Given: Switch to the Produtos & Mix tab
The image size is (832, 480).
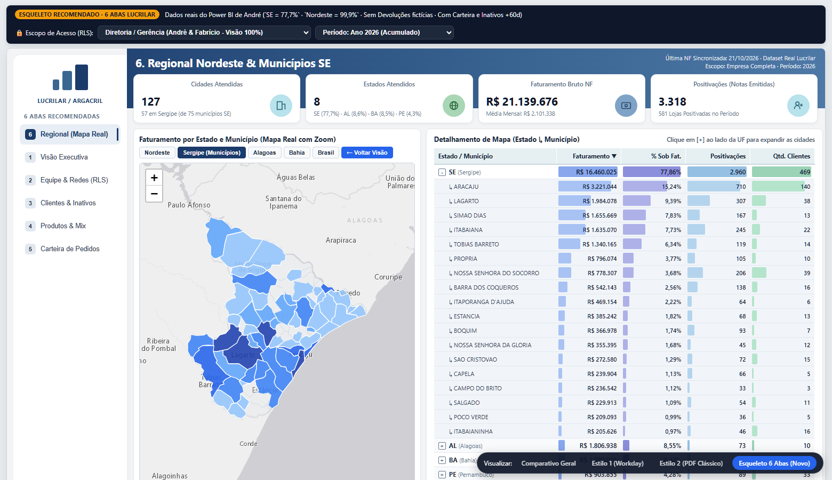Looking at the screenshot, I should pyautogui.click(x=70, y=226).
